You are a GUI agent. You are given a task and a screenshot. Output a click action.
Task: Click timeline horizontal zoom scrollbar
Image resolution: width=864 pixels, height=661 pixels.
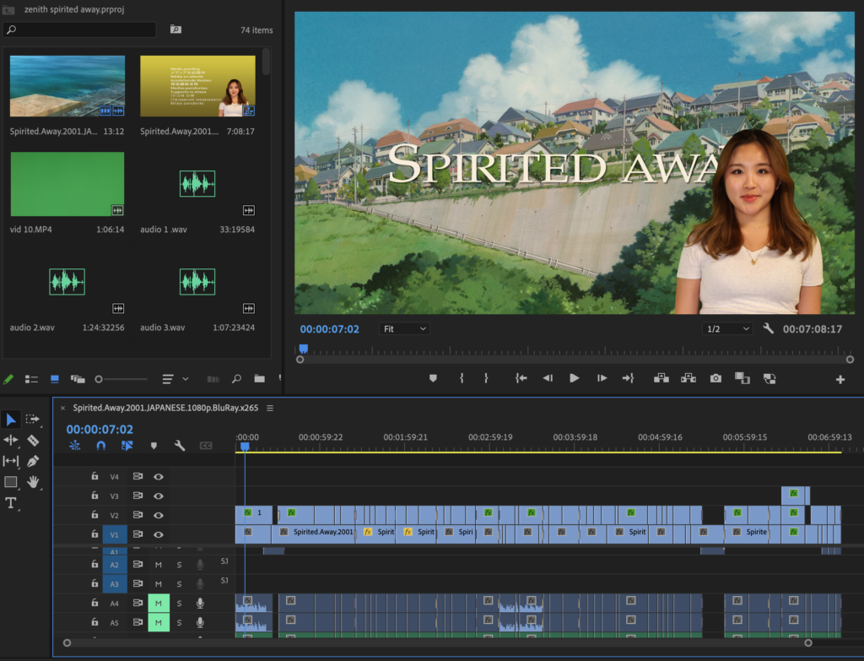tap(438, 642)
